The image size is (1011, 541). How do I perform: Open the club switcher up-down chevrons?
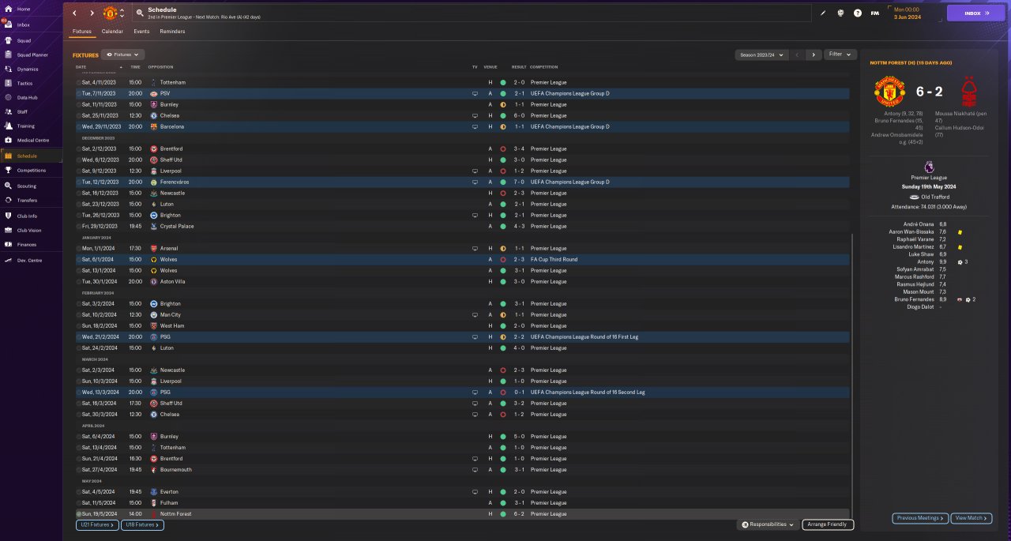point(122,13)
